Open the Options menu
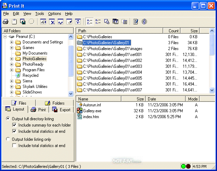This screenshot has height=171, width=217. click(55, 14)
